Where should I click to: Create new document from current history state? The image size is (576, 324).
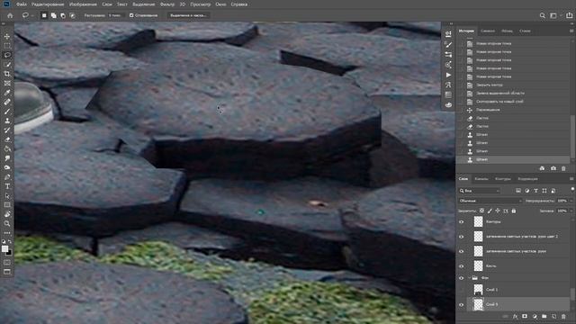pos(542,168)
